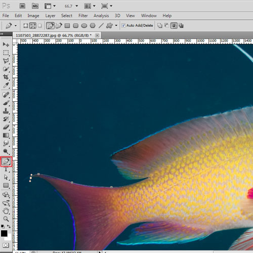Select the 3D Camera Orbit tool

point(6,203)
